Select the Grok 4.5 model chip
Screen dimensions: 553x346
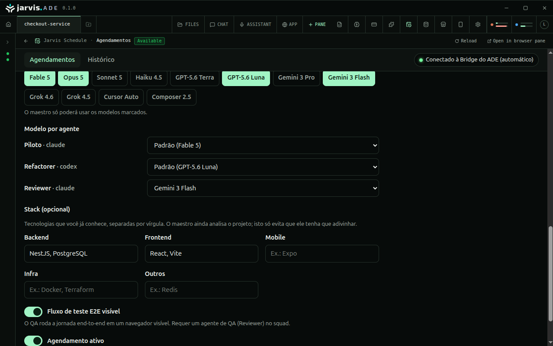[x=79, y=97]
